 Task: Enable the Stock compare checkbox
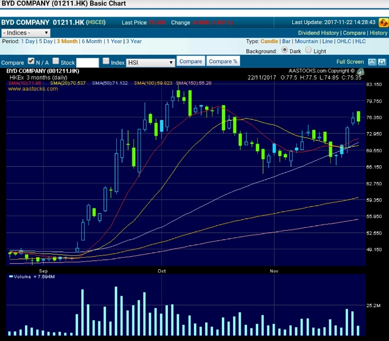click(56, 61)
